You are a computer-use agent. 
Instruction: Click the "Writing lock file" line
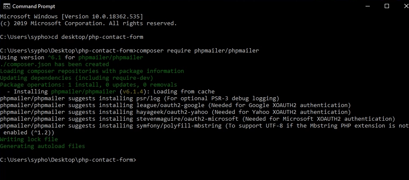[x=29, y=139]
